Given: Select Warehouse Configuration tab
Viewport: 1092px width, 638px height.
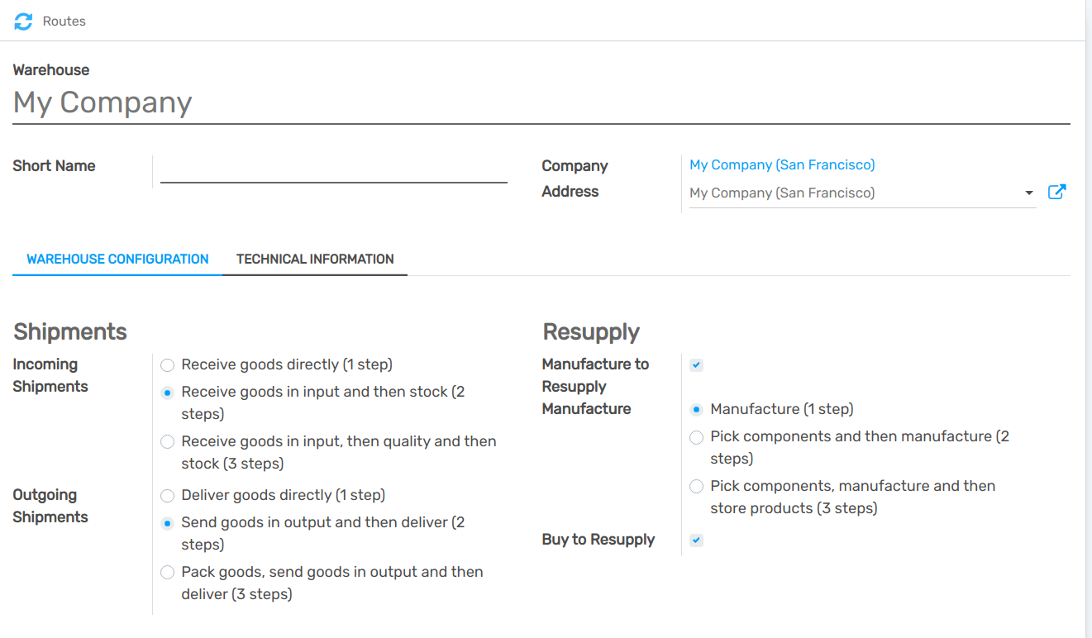Looking at the screenshot, I should pos(117,259).
